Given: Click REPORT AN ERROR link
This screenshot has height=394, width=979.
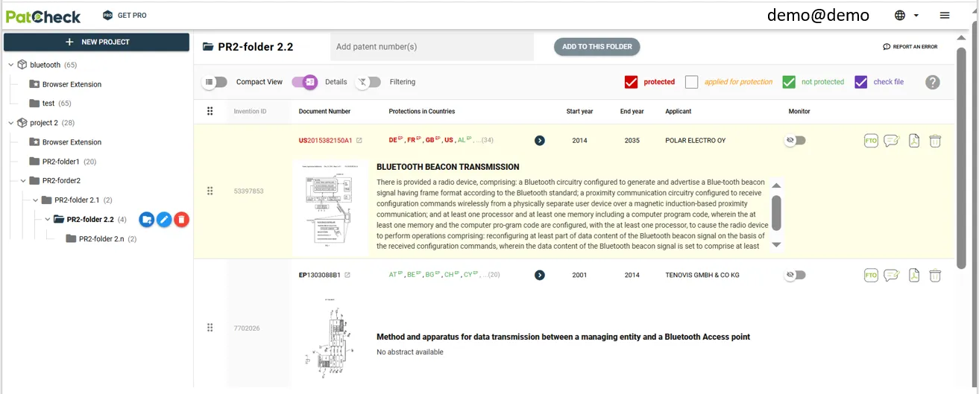Looking at the screenshot, I should (x=910, y=47).
